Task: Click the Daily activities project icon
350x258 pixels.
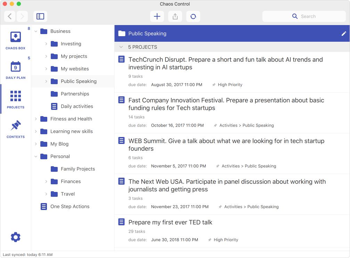Action: 54,106
